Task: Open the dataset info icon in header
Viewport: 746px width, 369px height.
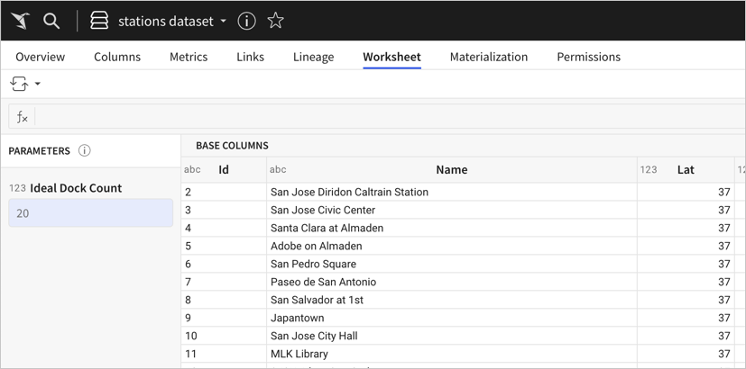Action: 246,21
